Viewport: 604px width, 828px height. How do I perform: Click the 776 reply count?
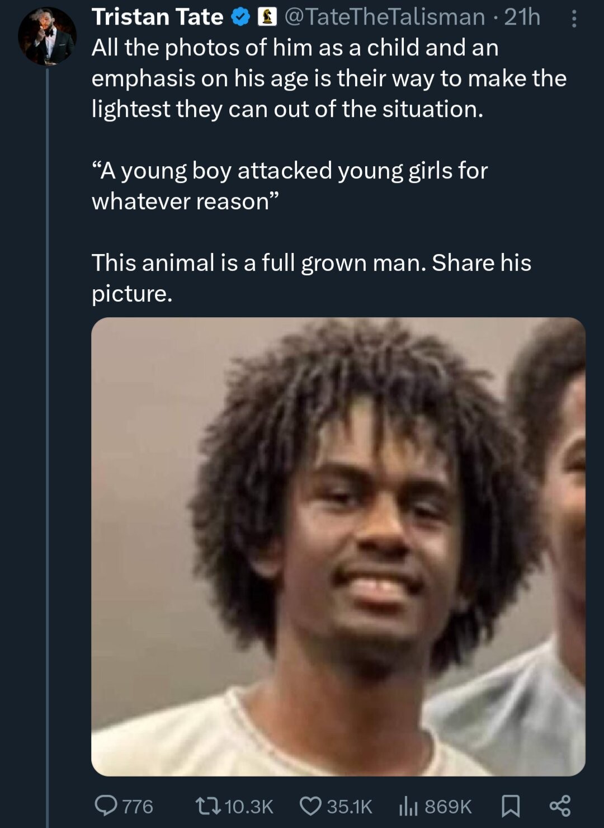[138, 806]
